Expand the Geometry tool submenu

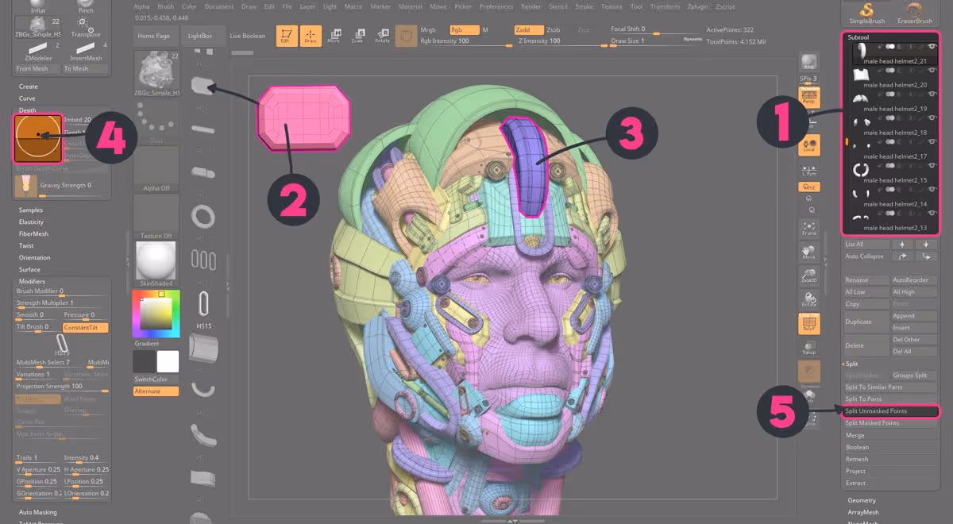click(862, 500)
